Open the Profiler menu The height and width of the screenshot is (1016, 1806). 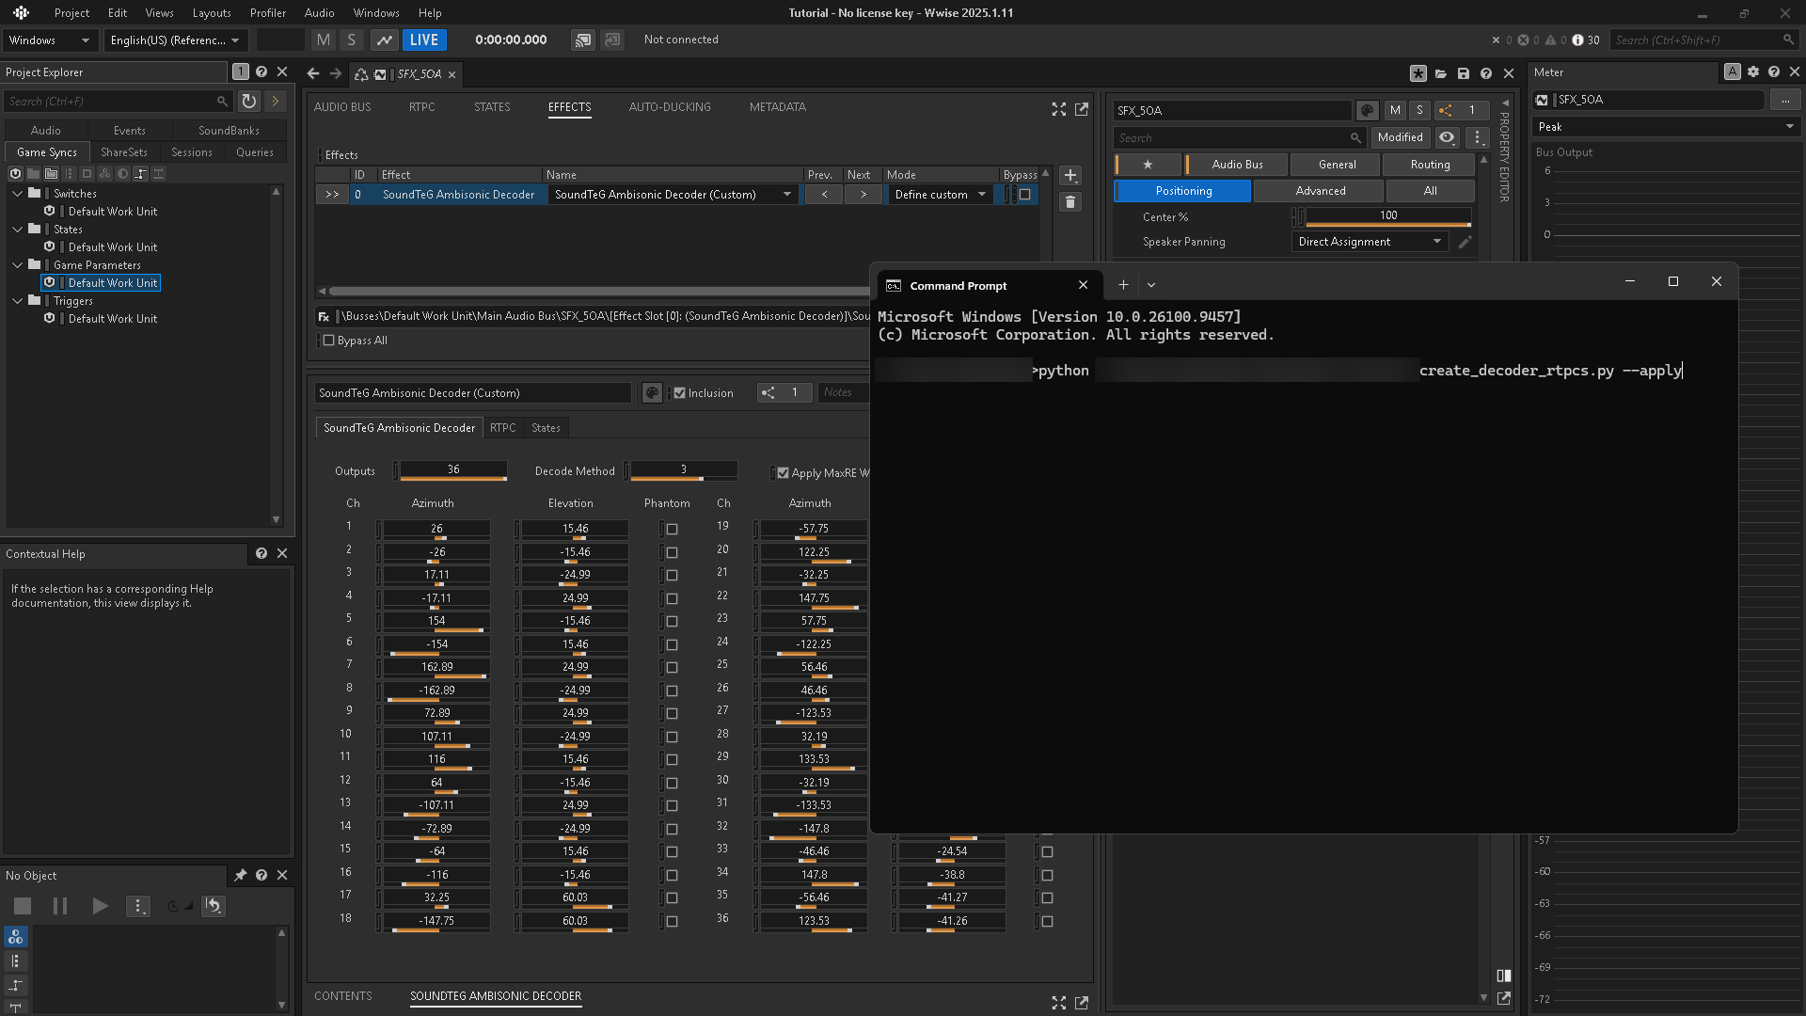[x=268, y=13]
